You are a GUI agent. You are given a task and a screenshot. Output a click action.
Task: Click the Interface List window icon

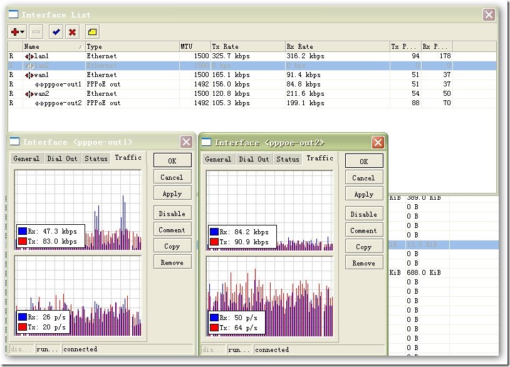click(13, 14)
